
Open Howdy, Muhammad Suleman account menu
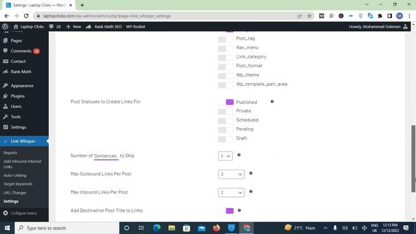378,27
